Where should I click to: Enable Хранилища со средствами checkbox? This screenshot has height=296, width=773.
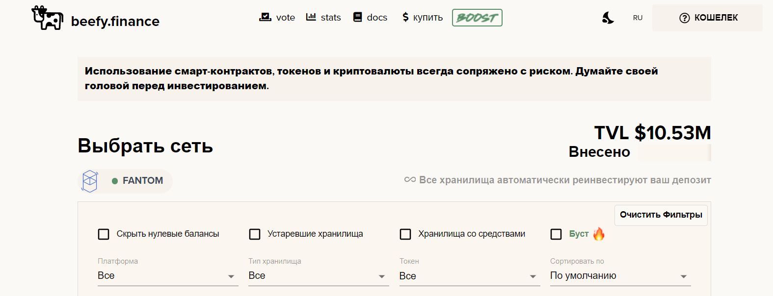coord(405,234)
